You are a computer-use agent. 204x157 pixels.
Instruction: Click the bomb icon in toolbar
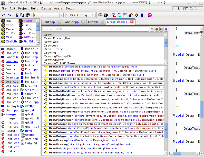click(131, 15)
